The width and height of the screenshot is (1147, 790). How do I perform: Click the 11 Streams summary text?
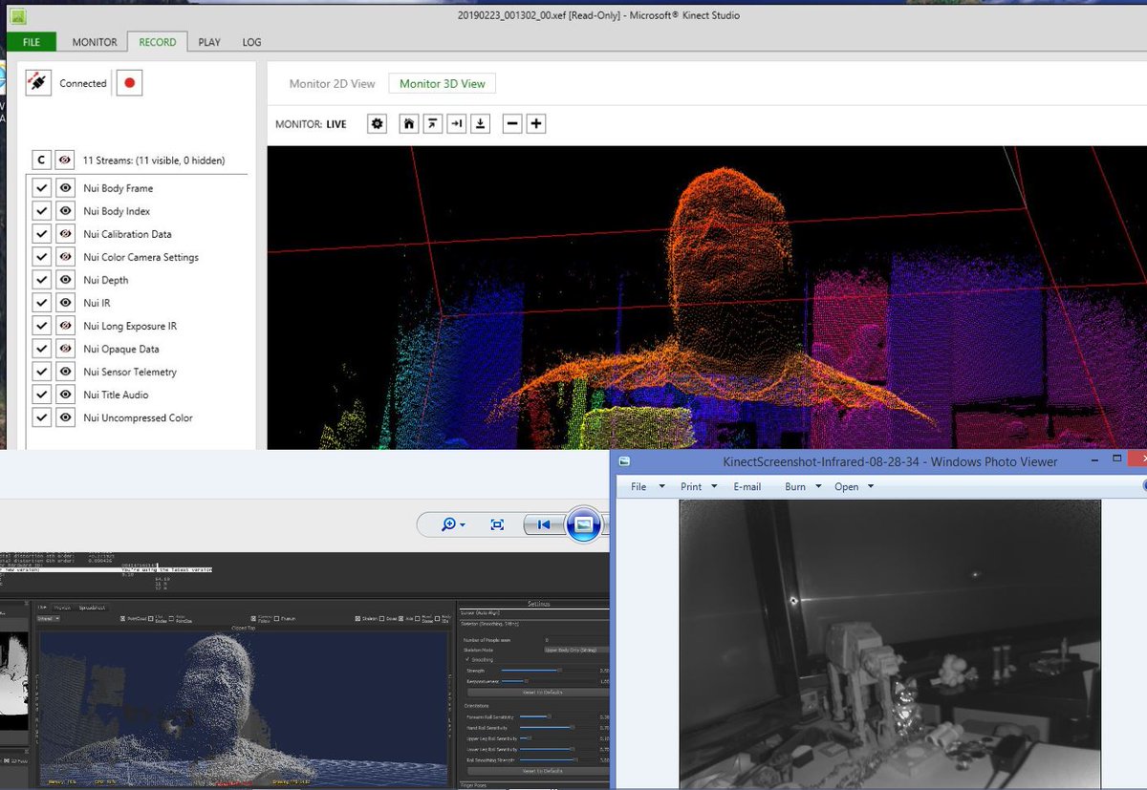click(154, 160)
